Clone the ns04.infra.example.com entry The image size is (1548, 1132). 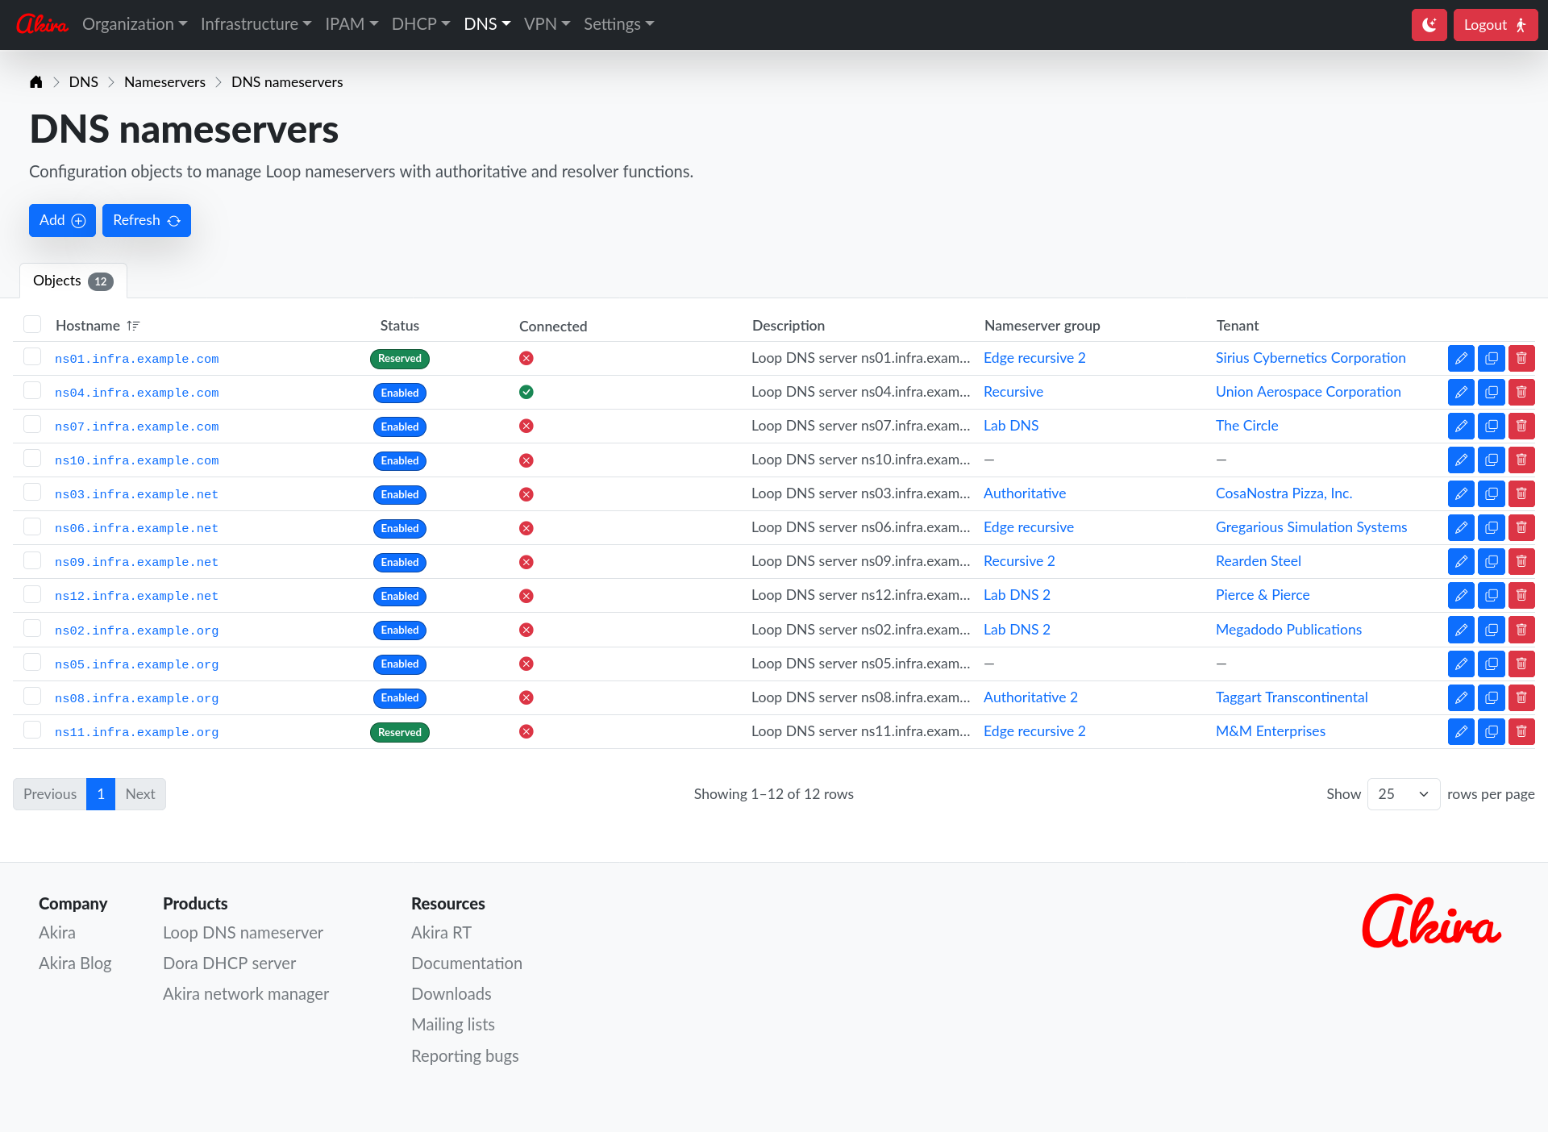(x=1491, y=392)
